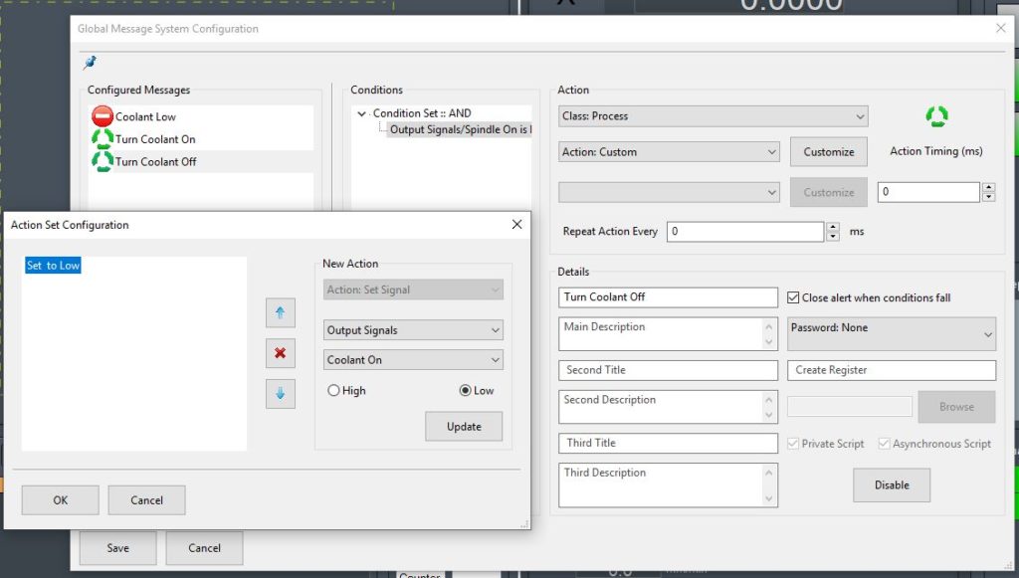
Task: Delete action with the red X button
Action: click(x=280, y=353)
